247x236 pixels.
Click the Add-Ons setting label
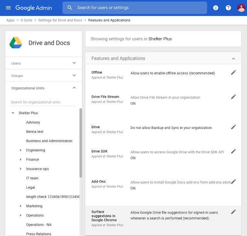(x=98, y=181)
